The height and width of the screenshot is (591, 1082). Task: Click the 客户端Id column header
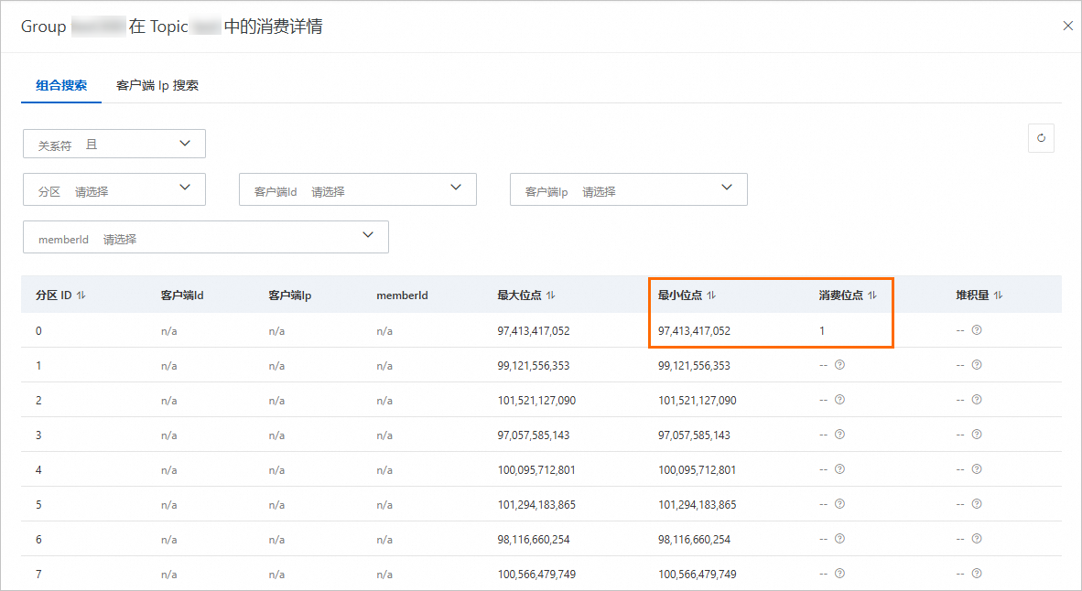[182, 295]
